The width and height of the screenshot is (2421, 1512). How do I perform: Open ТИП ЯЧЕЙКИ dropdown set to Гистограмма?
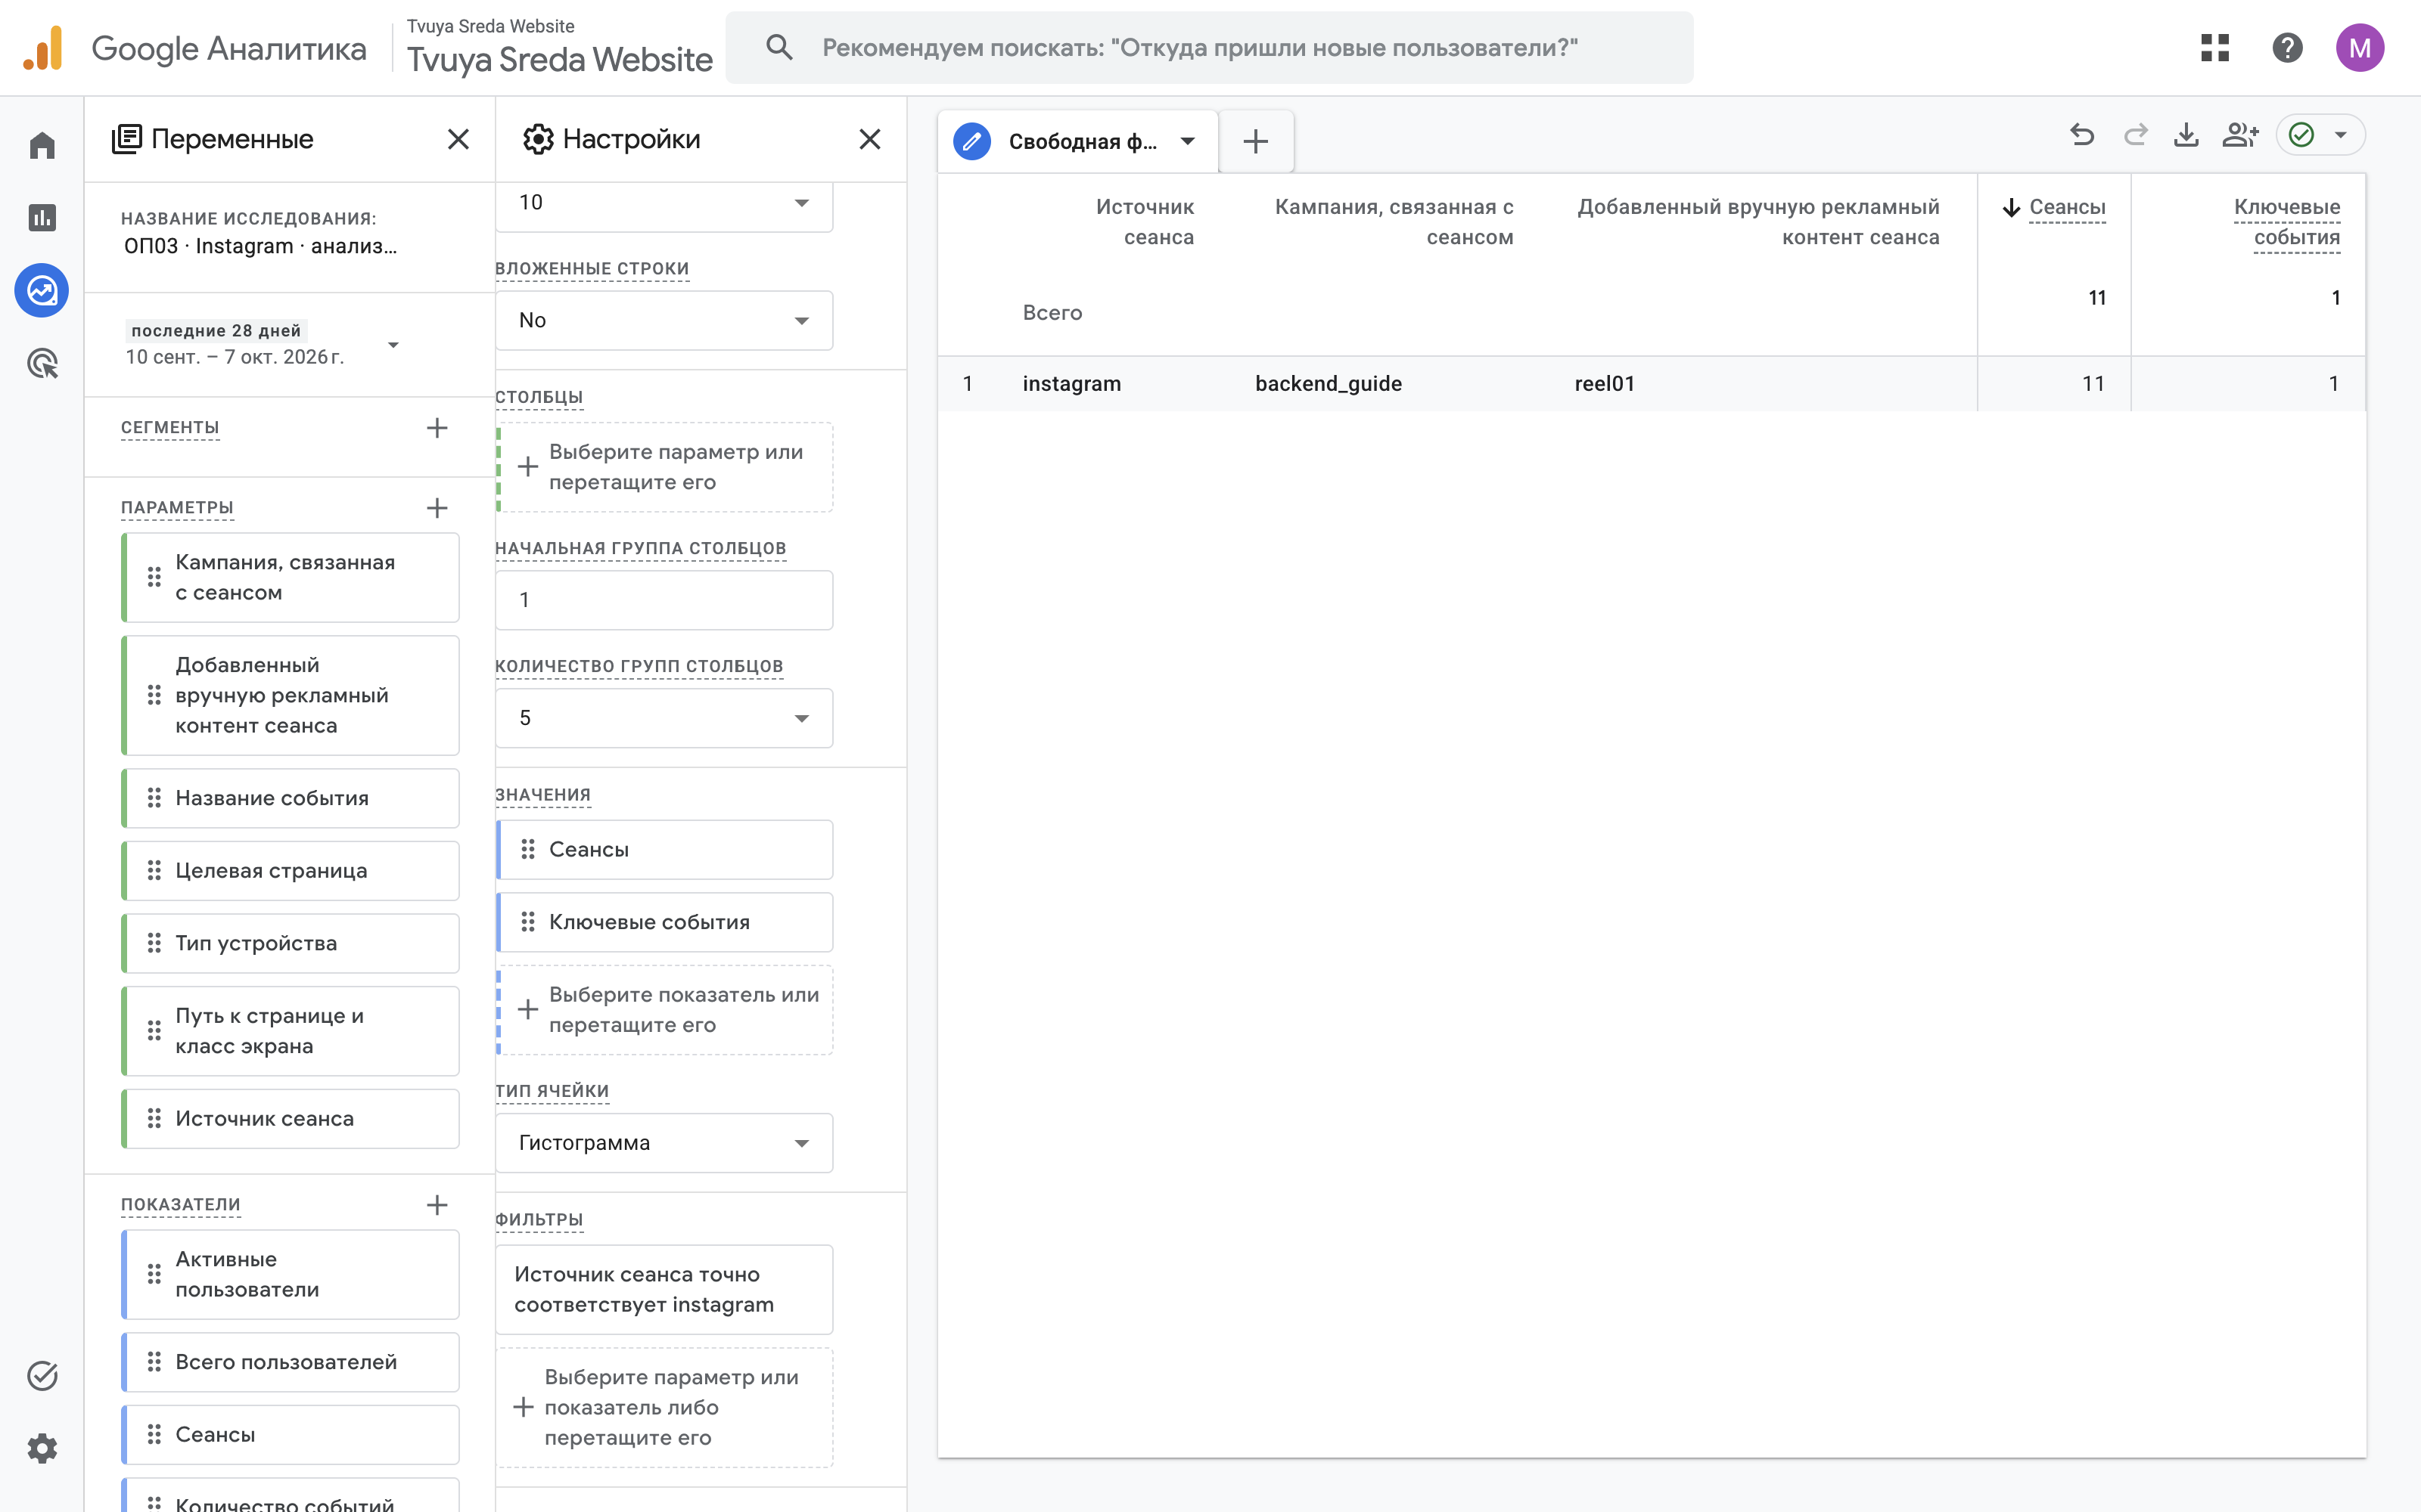pos(664,1143)
